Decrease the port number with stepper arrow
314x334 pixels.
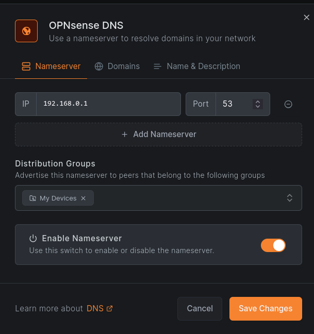(x=258, y=107)
